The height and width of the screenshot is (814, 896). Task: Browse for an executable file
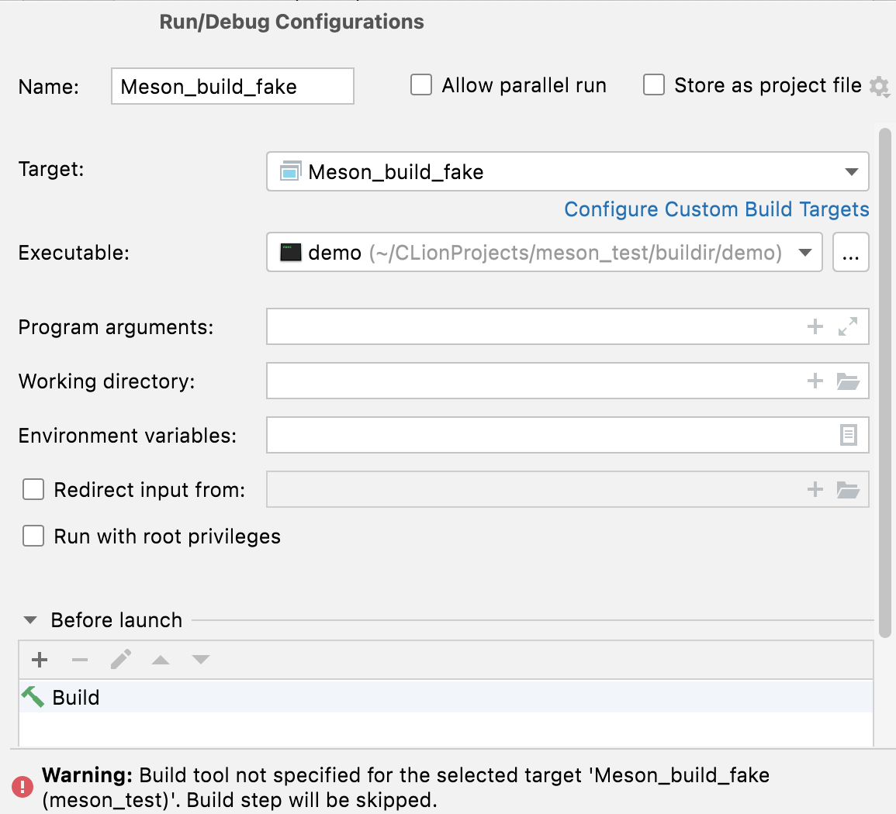[x=850, y=252]
